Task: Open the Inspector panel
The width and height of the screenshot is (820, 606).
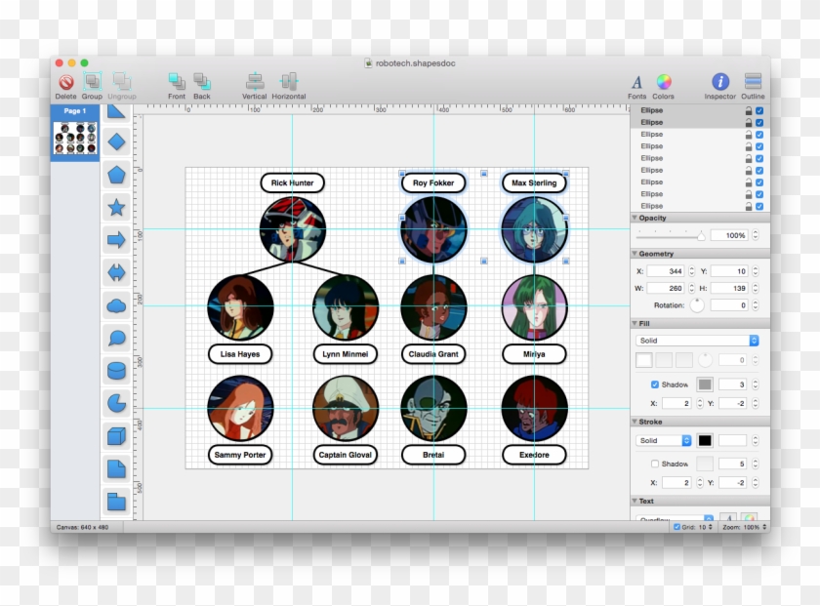Action: point(720,83)
